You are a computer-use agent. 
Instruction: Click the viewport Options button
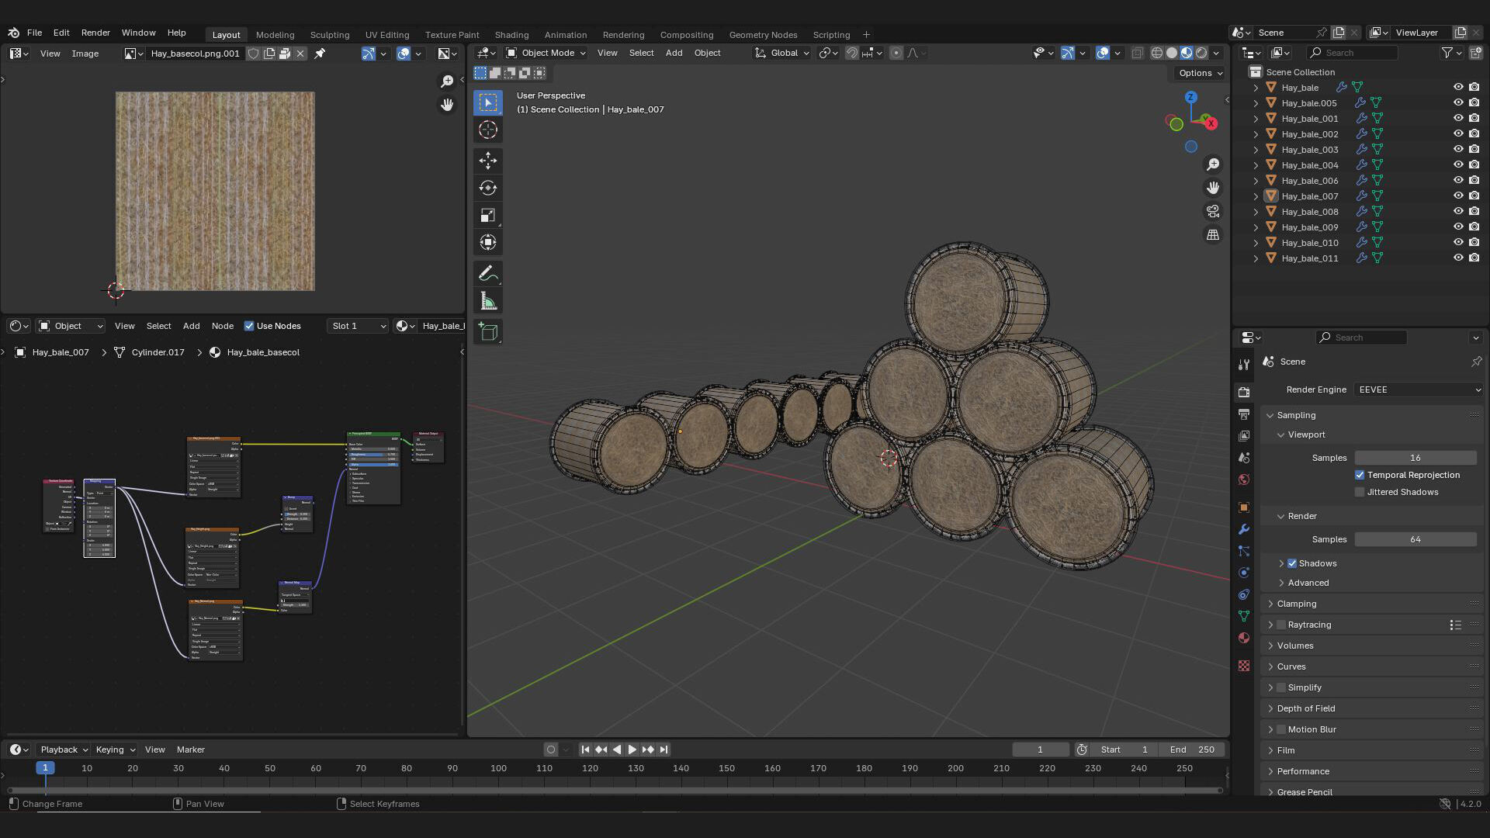(1200, 73)
